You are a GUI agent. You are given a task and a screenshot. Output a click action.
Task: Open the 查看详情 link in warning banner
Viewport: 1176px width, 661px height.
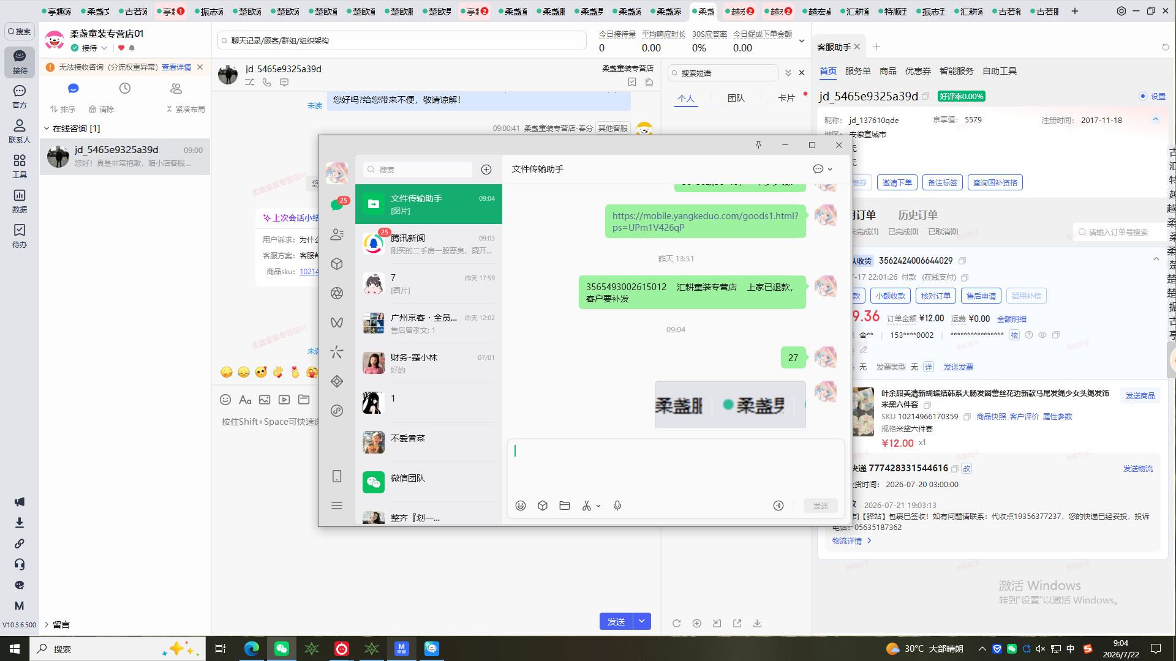tap(176, 67)
